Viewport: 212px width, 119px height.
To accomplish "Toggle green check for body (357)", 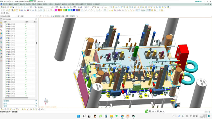I will tap(26, 24).
